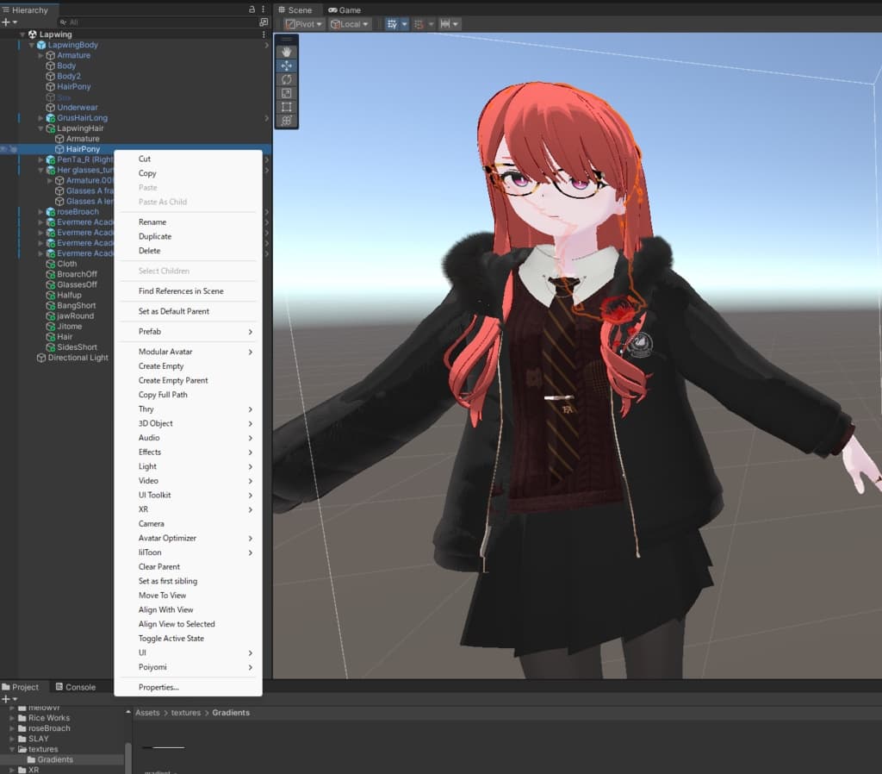882x774 pixels.
Task: Toggle scene visibility eye for HairPony
Action: click(4, 149)
